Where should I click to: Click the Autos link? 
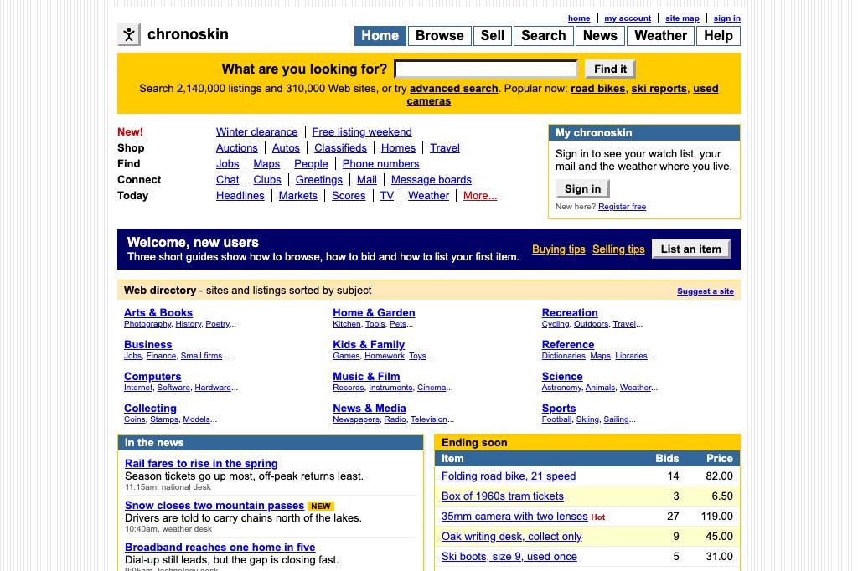(286, 147)
